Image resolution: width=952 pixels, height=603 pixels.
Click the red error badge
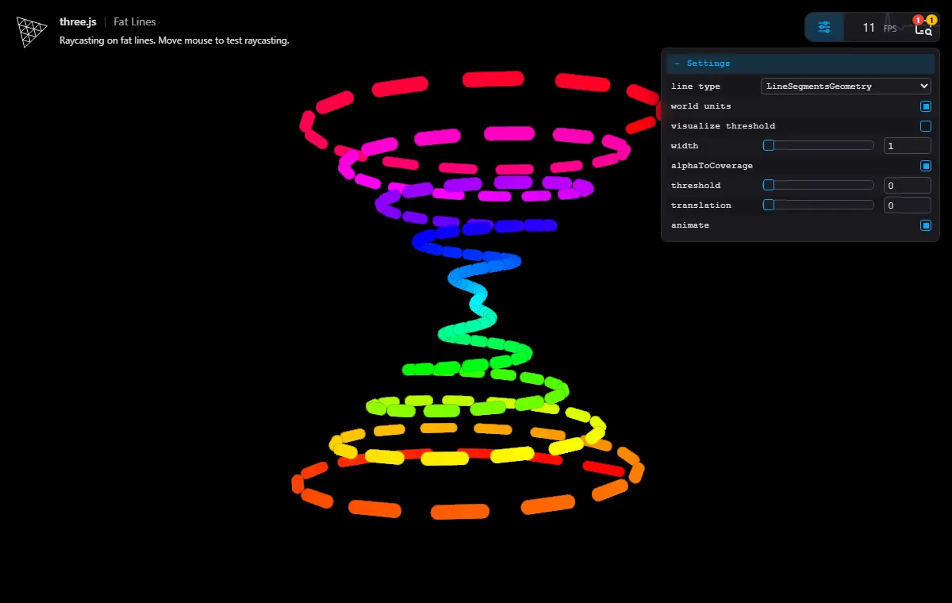(918, 20)
